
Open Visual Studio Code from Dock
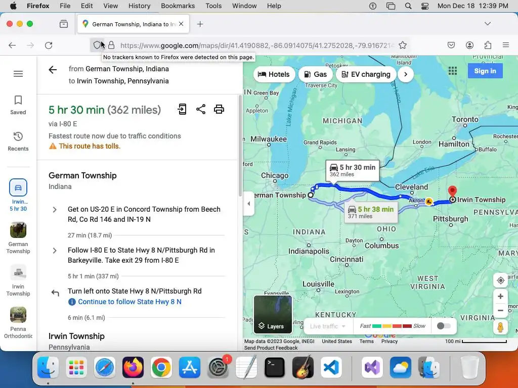pos(331,367)
